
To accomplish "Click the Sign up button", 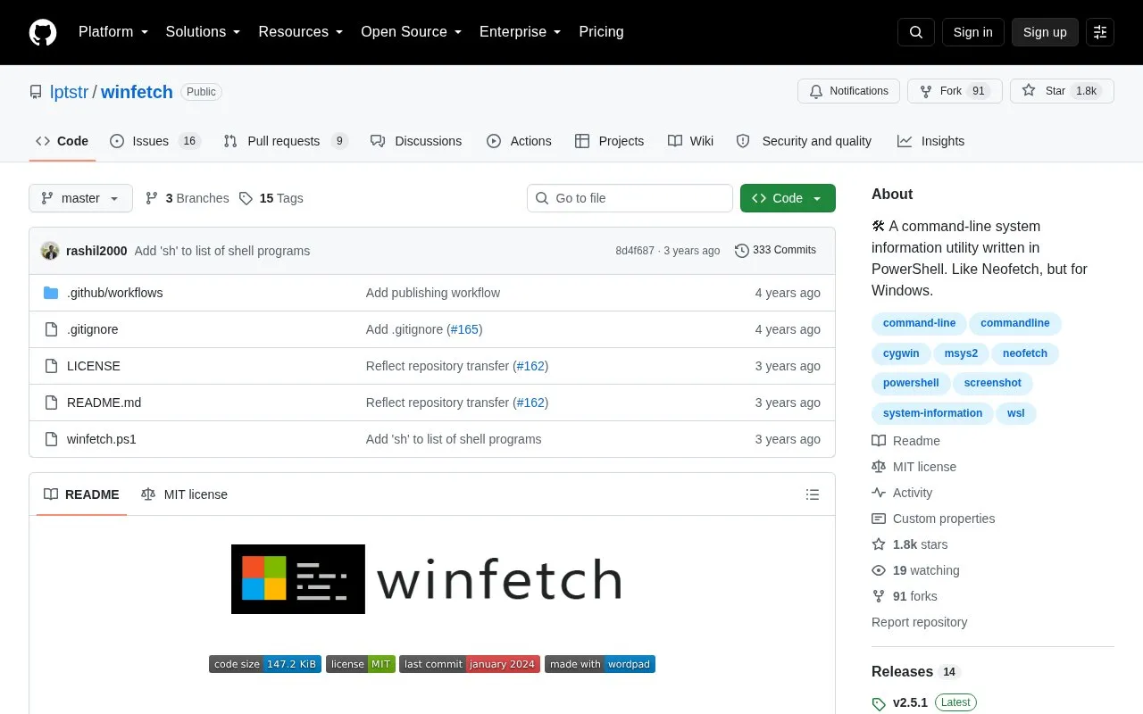I will 1045,32.
